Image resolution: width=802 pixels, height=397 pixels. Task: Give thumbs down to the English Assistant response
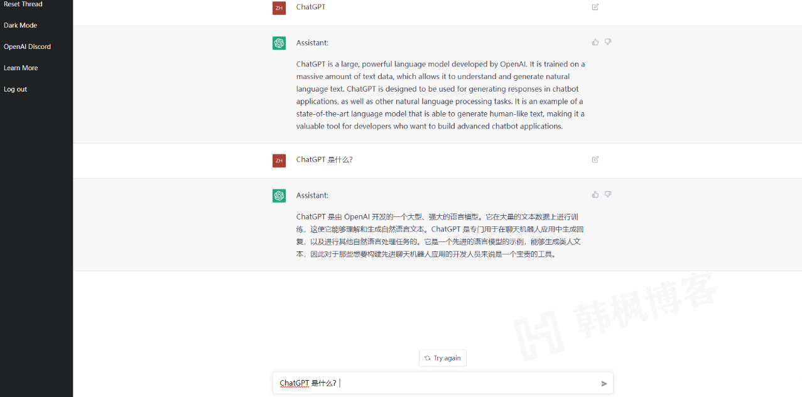point(607,41)
